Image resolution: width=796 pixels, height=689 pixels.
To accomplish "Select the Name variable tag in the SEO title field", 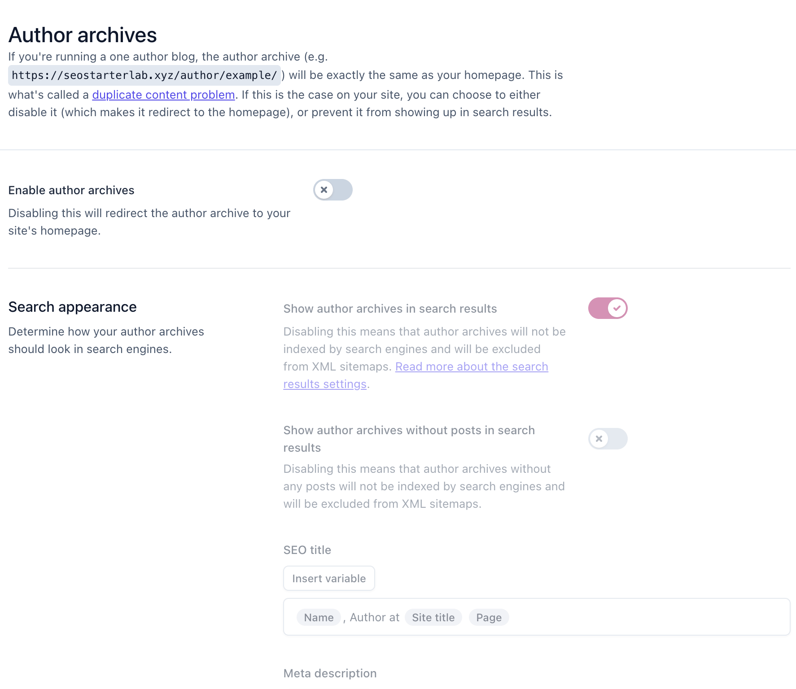I will coord(318,617).
